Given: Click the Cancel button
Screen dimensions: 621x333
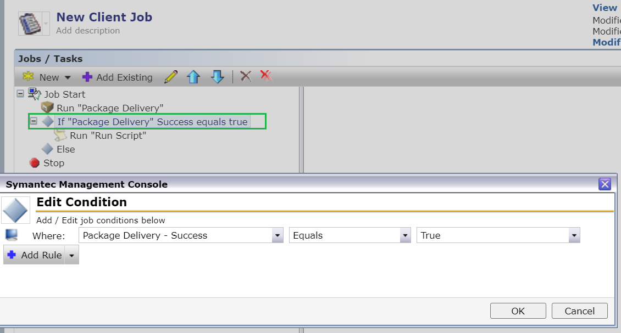Looking at the screenshot, I should 579,311.
